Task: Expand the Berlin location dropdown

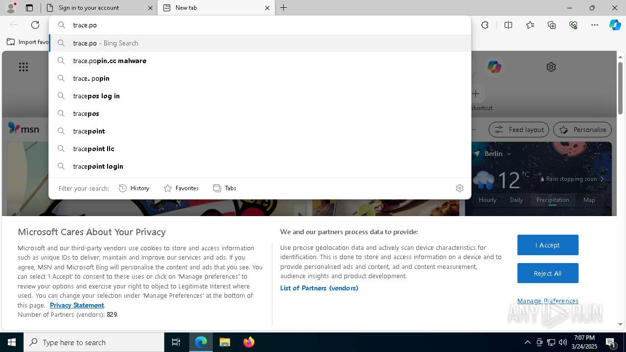Action: click(509, 154)
